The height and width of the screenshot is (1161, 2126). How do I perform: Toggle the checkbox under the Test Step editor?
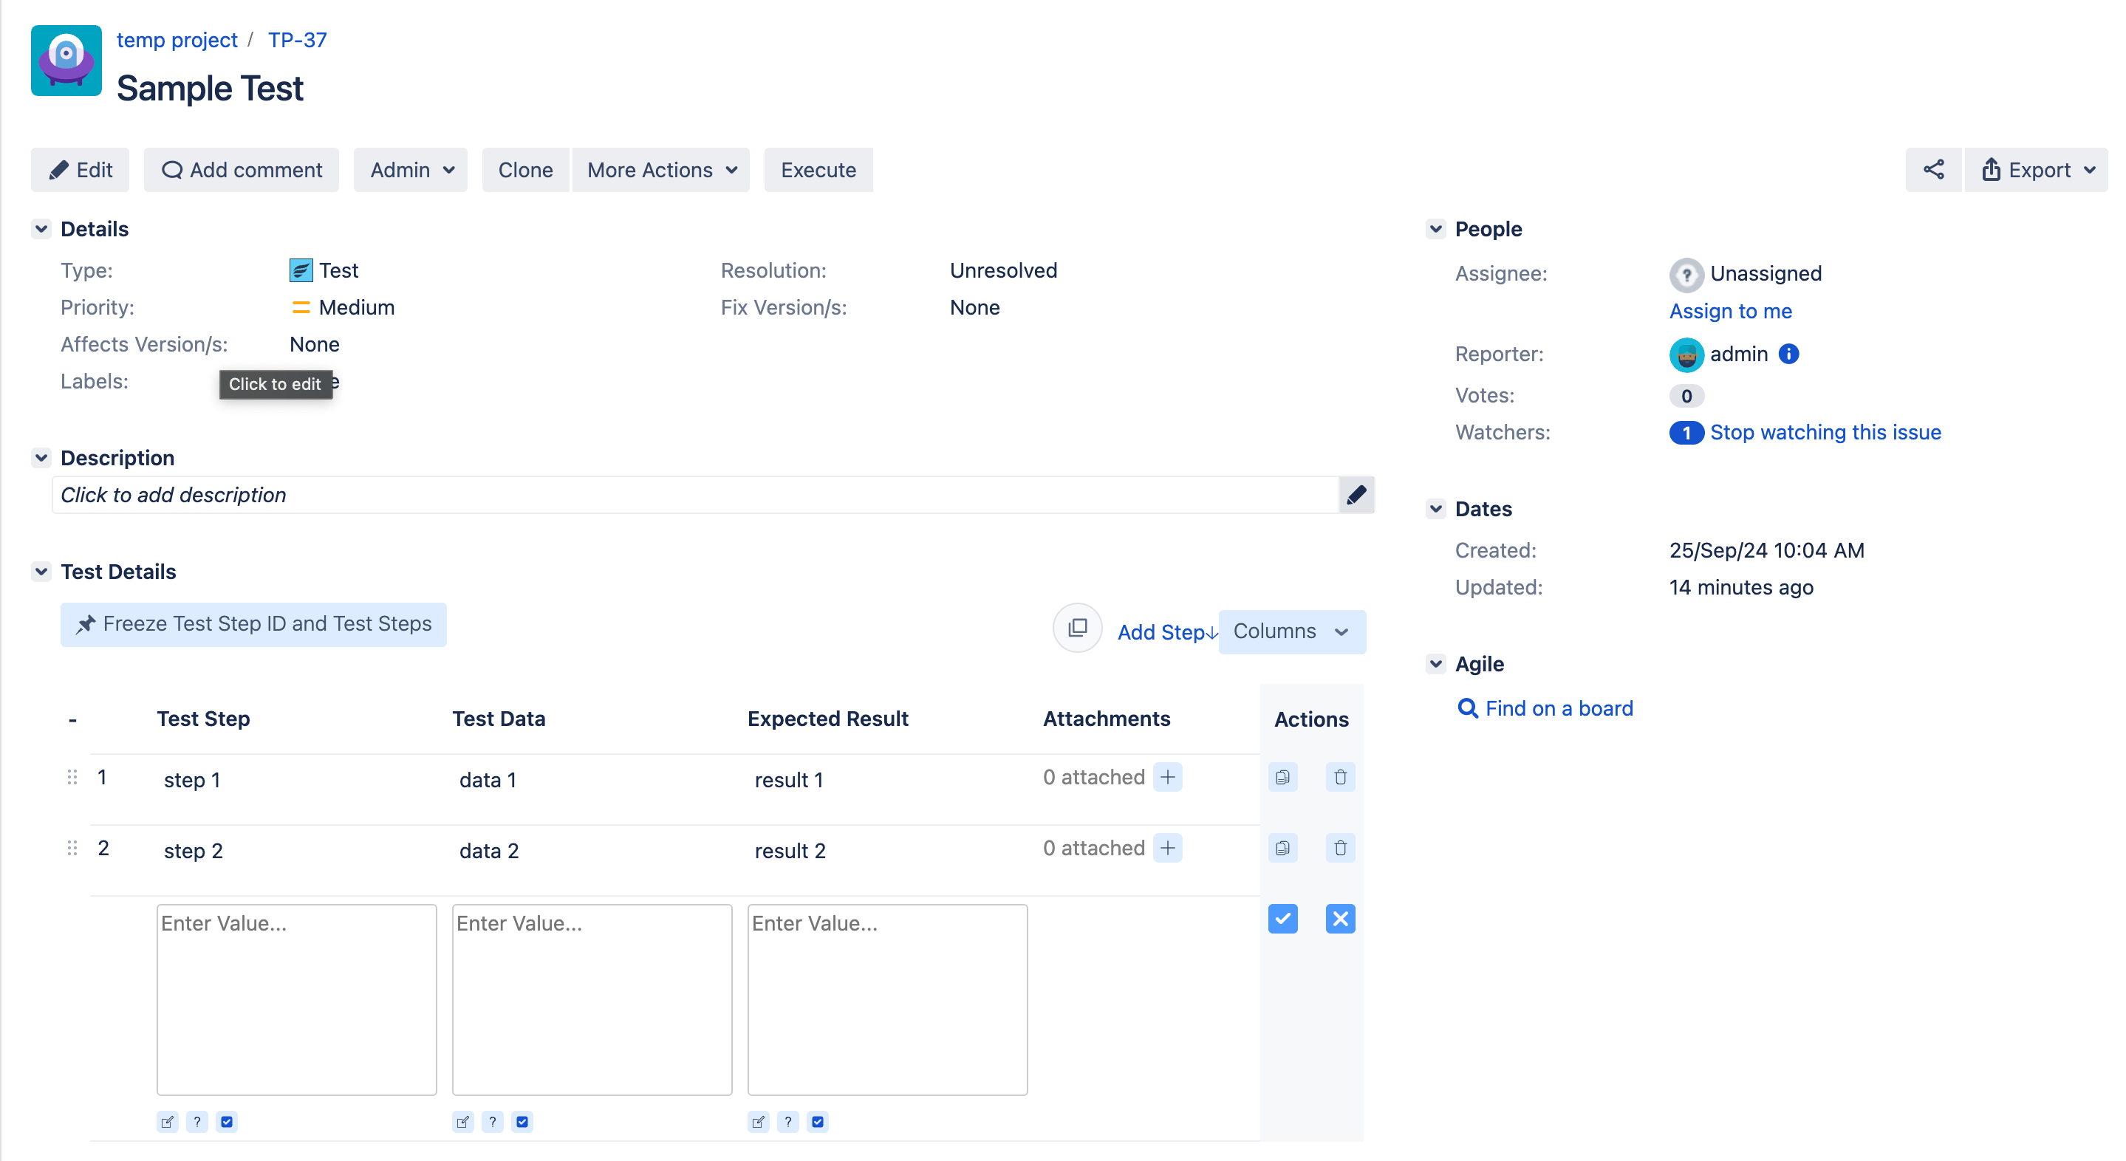tap(227, 1121)
